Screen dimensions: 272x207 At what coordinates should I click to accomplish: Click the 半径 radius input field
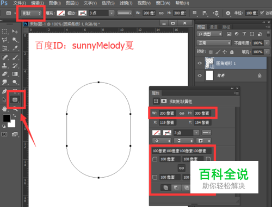pyautogui.click(x=252, y=13)
